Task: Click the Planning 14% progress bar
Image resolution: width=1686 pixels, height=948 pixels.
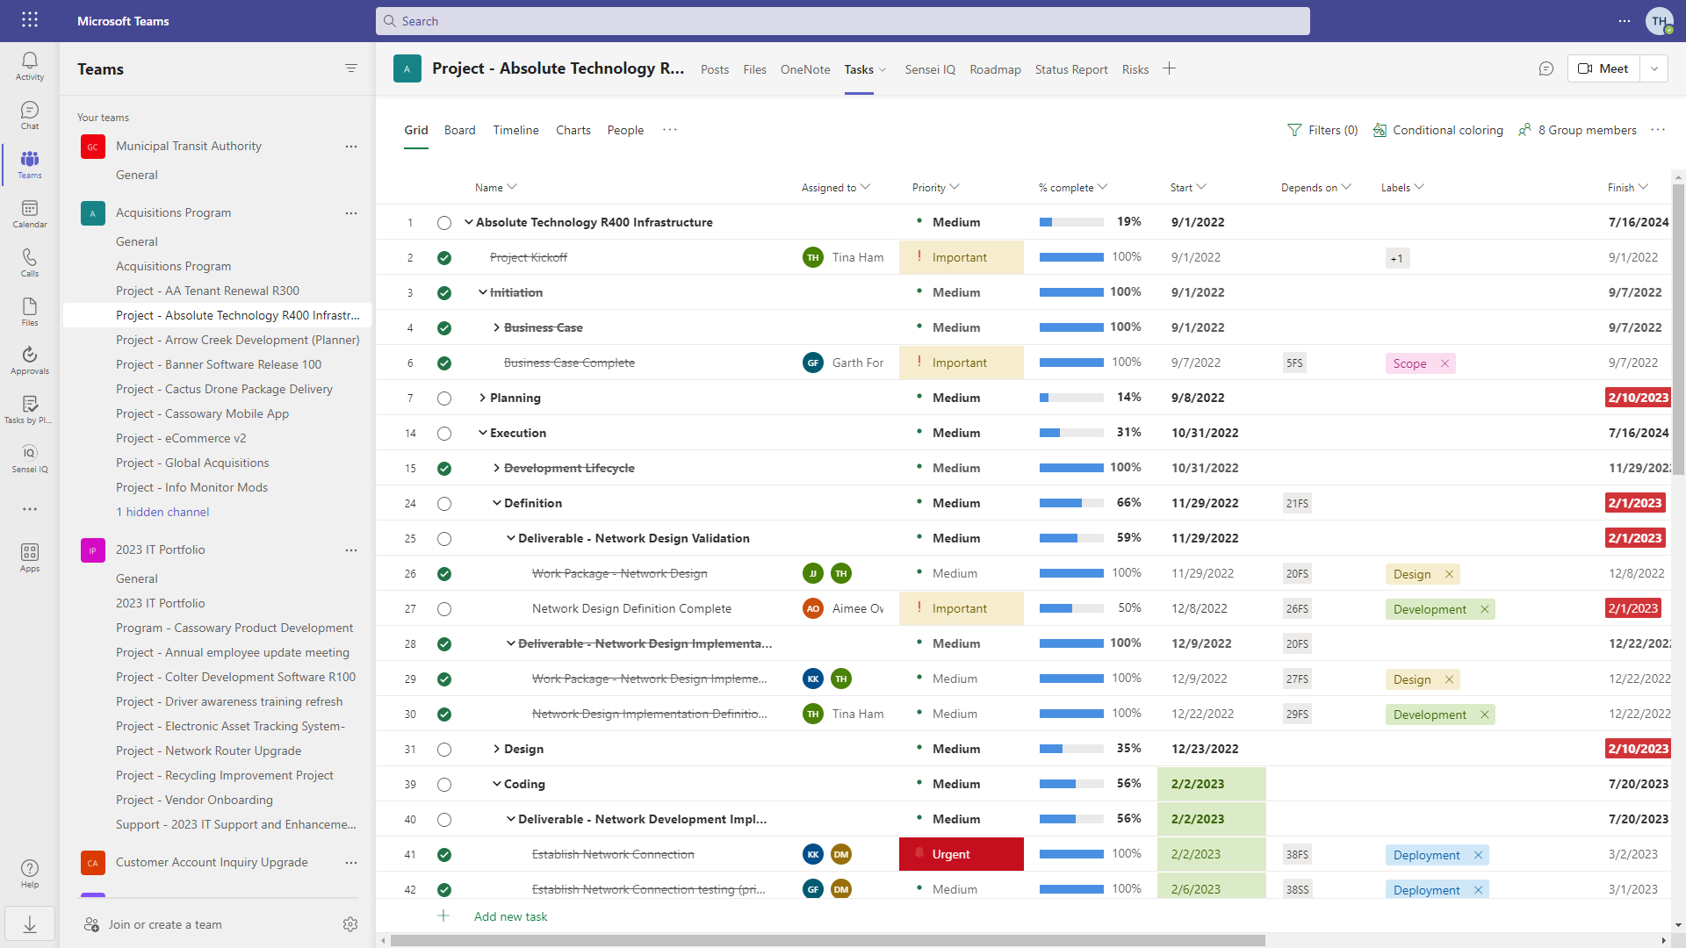Action: pyautogui.click(x=1071, y=398)
